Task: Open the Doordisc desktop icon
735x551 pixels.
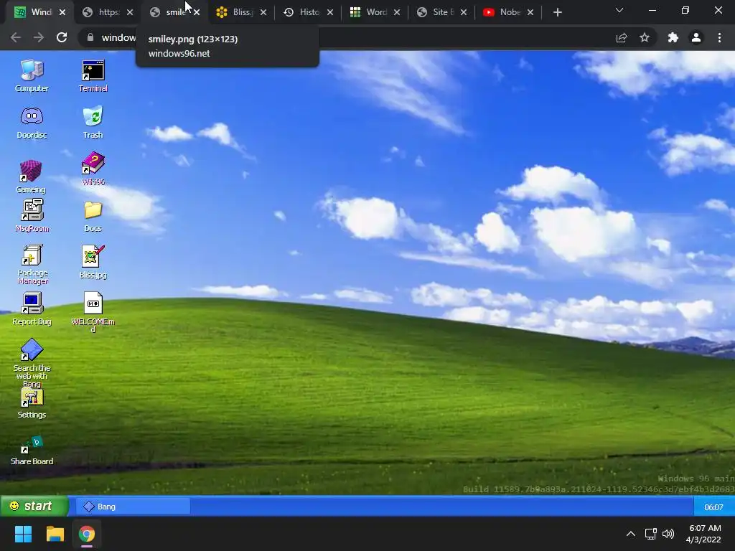Action: tap(32, 123)
